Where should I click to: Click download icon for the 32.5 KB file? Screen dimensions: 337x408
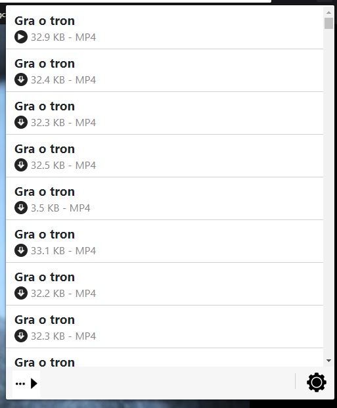tap(21, 165)
